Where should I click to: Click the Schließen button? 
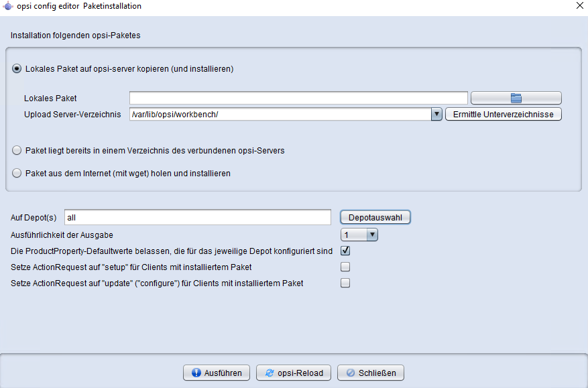click(x=371, y=373)
